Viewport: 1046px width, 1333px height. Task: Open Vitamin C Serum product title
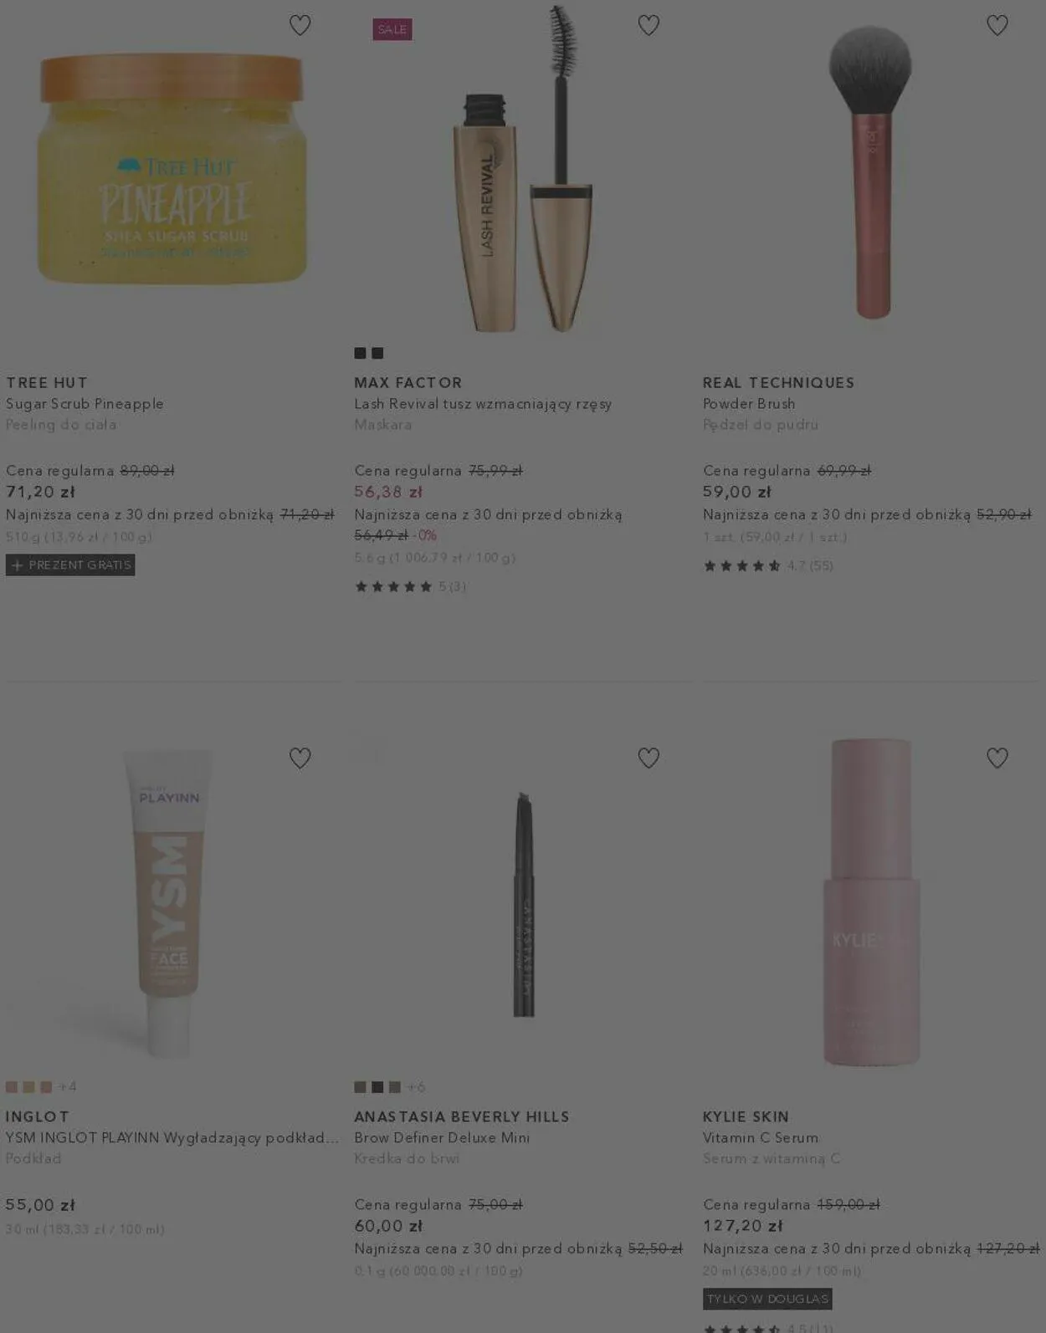[x=761, y=1138]
